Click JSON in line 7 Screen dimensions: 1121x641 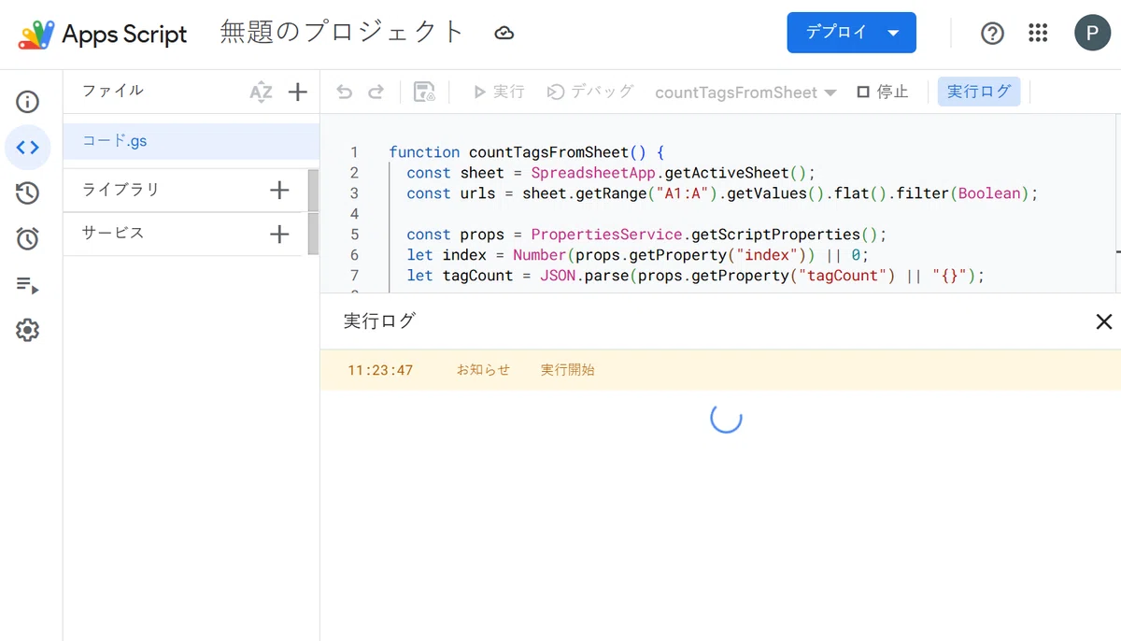(558, 276)
